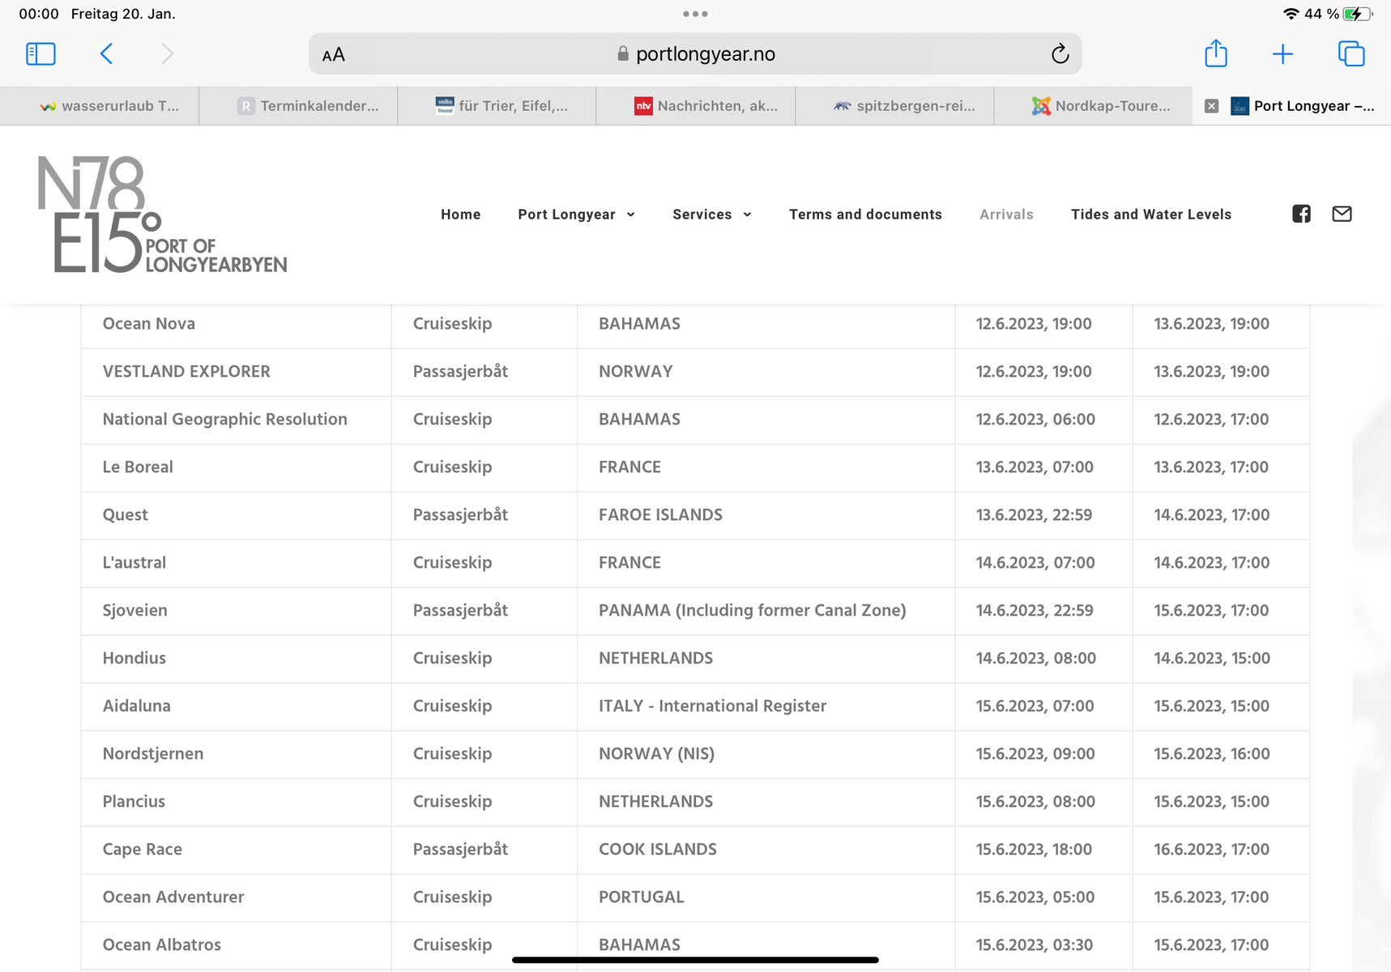This screenshot has width=1391, height=972.
Task: Click arrival time 13.6.2023, 22:59
Action: (x=1034, y=515)
